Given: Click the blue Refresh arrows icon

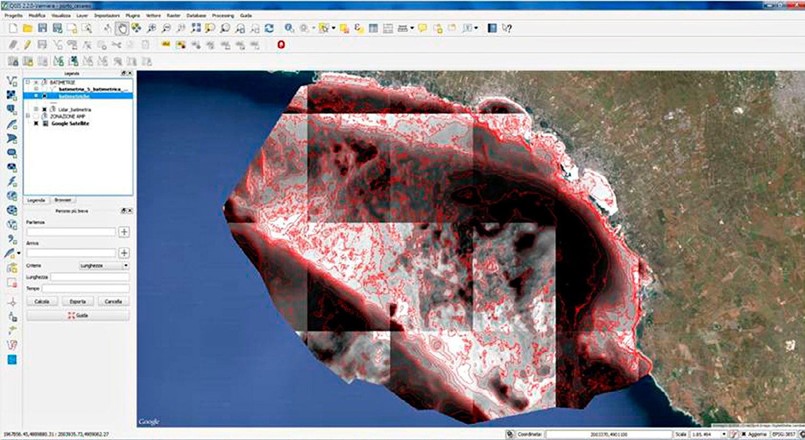Looking at the screenshot, I should tap(269, 28).
